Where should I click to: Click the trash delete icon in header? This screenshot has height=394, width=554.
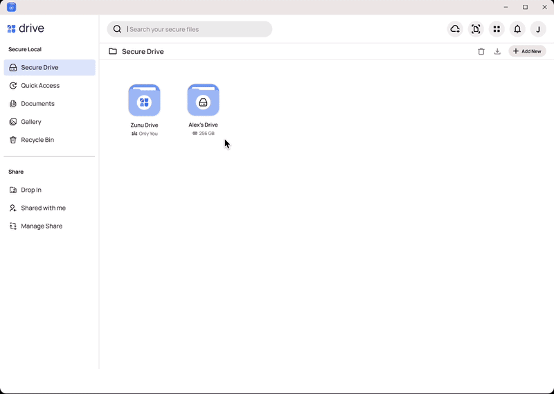click(481, 51)
